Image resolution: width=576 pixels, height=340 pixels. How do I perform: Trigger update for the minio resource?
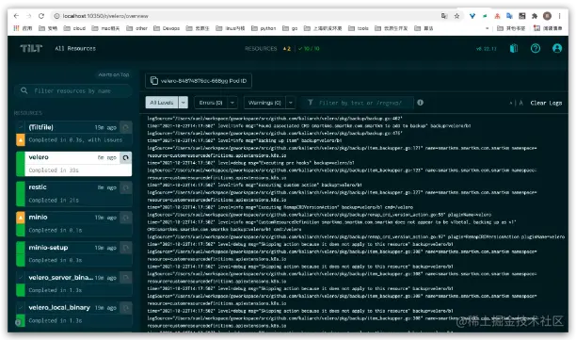[x=125, y=218]
